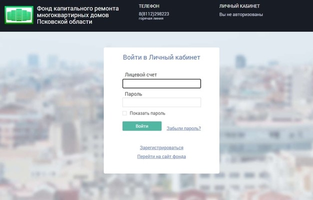313x200 pixels.
Task: Click the 'Пароль' field label
Action: point(133,93)
